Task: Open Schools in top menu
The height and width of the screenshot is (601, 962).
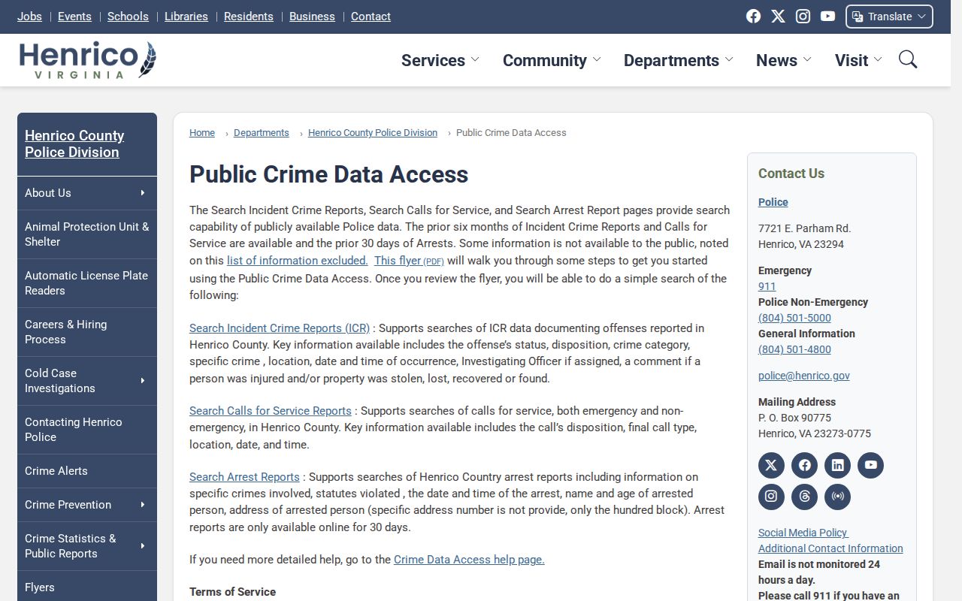Action: coord(128,17)
